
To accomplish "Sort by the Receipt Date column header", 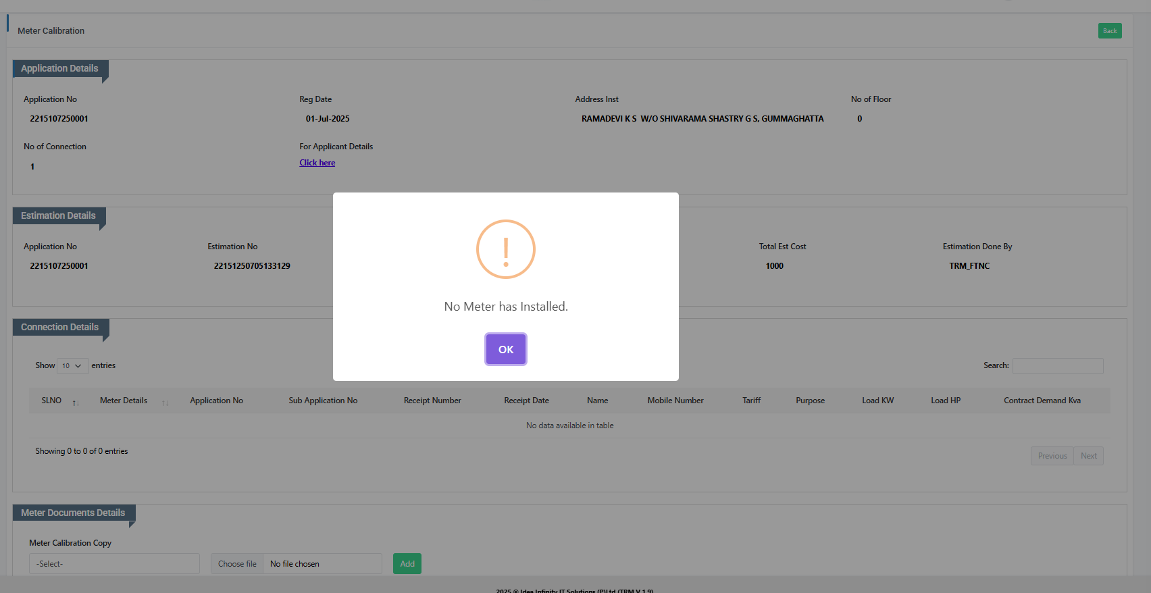I will (526, 401).
